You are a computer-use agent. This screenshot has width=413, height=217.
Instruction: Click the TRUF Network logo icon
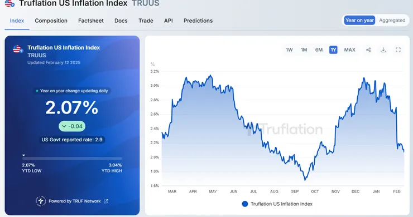click(41, 201)
